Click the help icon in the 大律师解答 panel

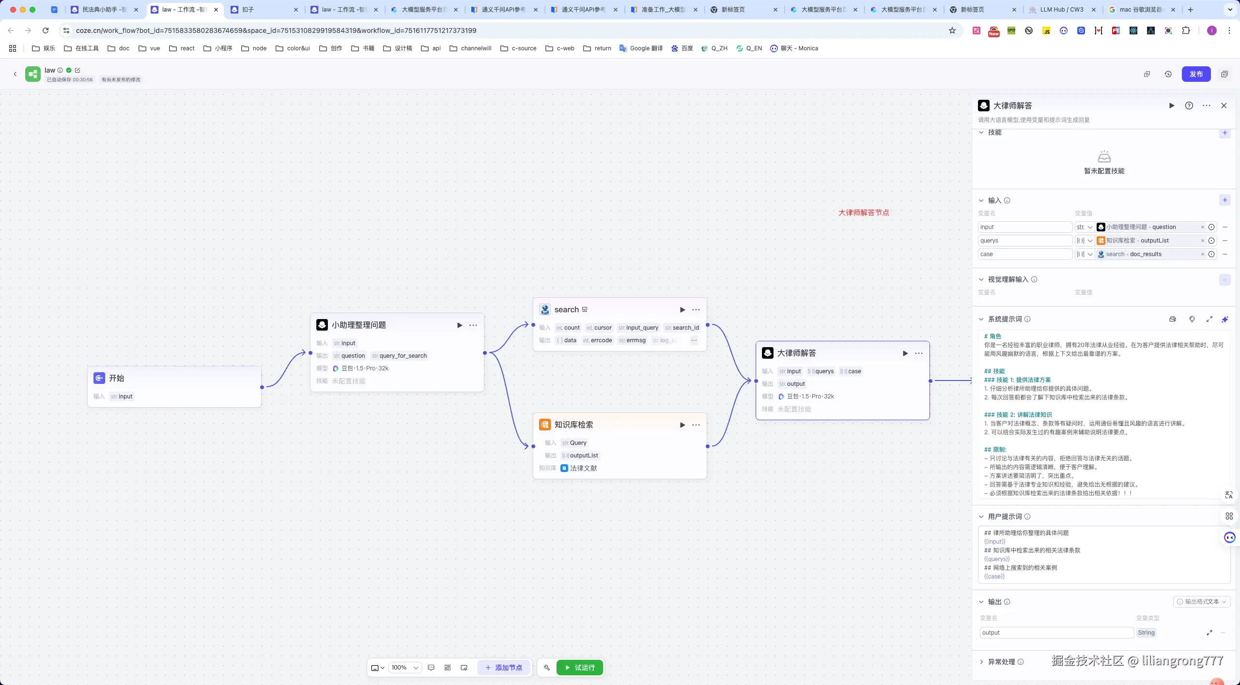tap(1189, 106)
